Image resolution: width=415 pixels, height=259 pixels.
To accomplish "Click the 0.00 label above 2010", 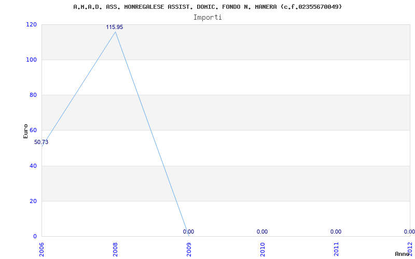I will click(262, 232).
